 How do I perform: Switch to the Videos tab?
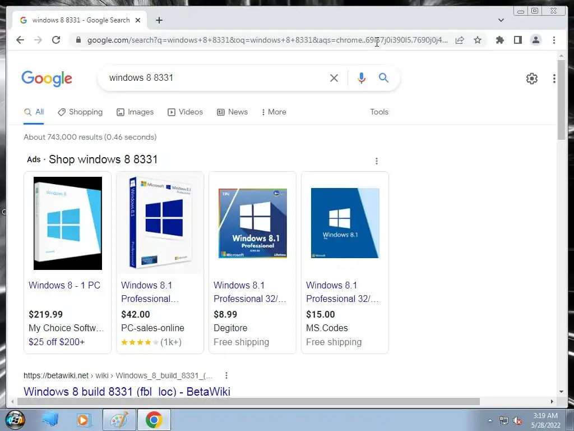point(185,112)
